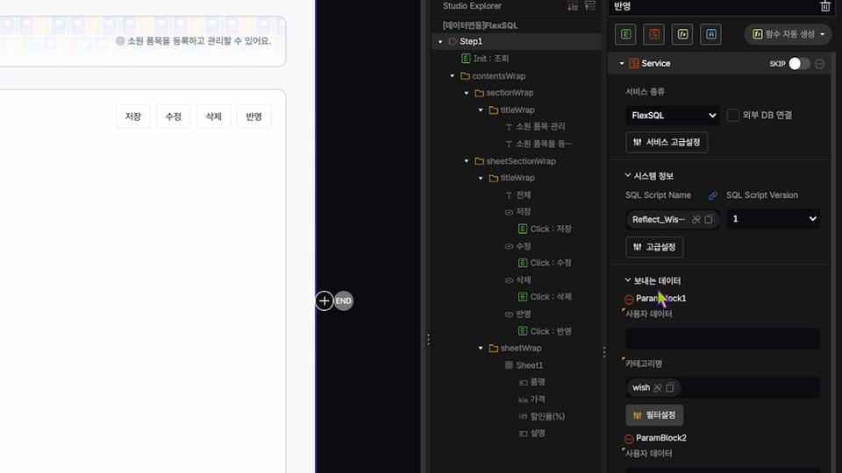Collapse titleWrap folder under sheetSectionWrap
This screenshot has width=842, height=473.
(481, 178)
